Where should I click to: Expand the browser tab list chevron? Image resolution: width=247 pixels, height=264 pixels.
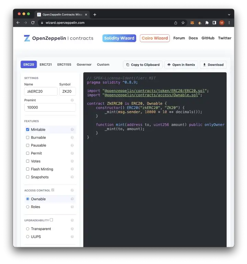[229, 15]
